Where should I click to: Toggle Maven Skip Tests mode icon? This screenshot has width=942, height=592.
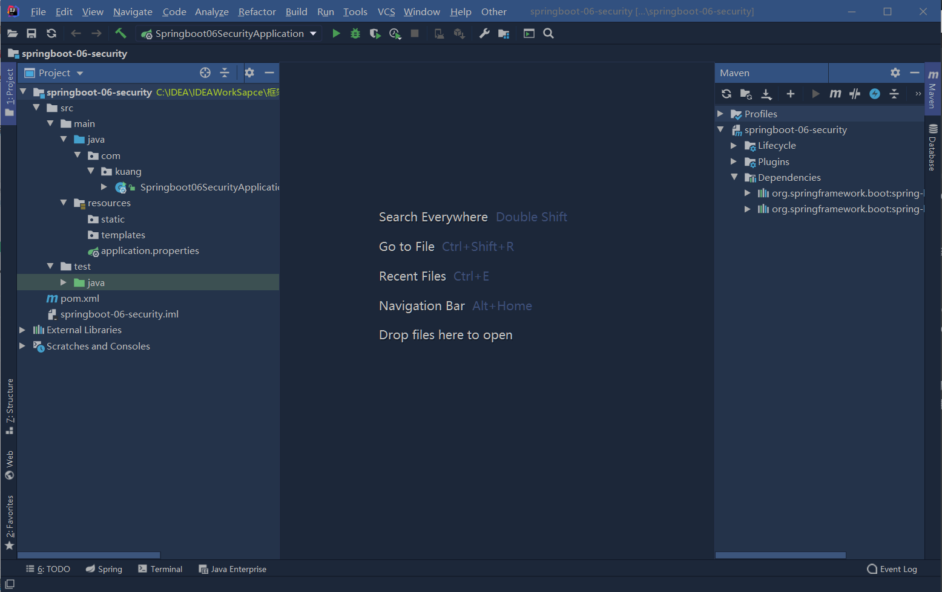[875, 94]
